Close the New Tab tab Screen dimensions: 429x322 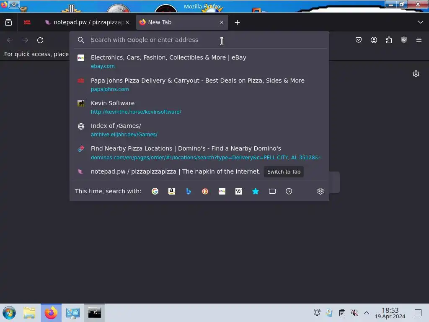pyautogui.click(x=222, y=23)
